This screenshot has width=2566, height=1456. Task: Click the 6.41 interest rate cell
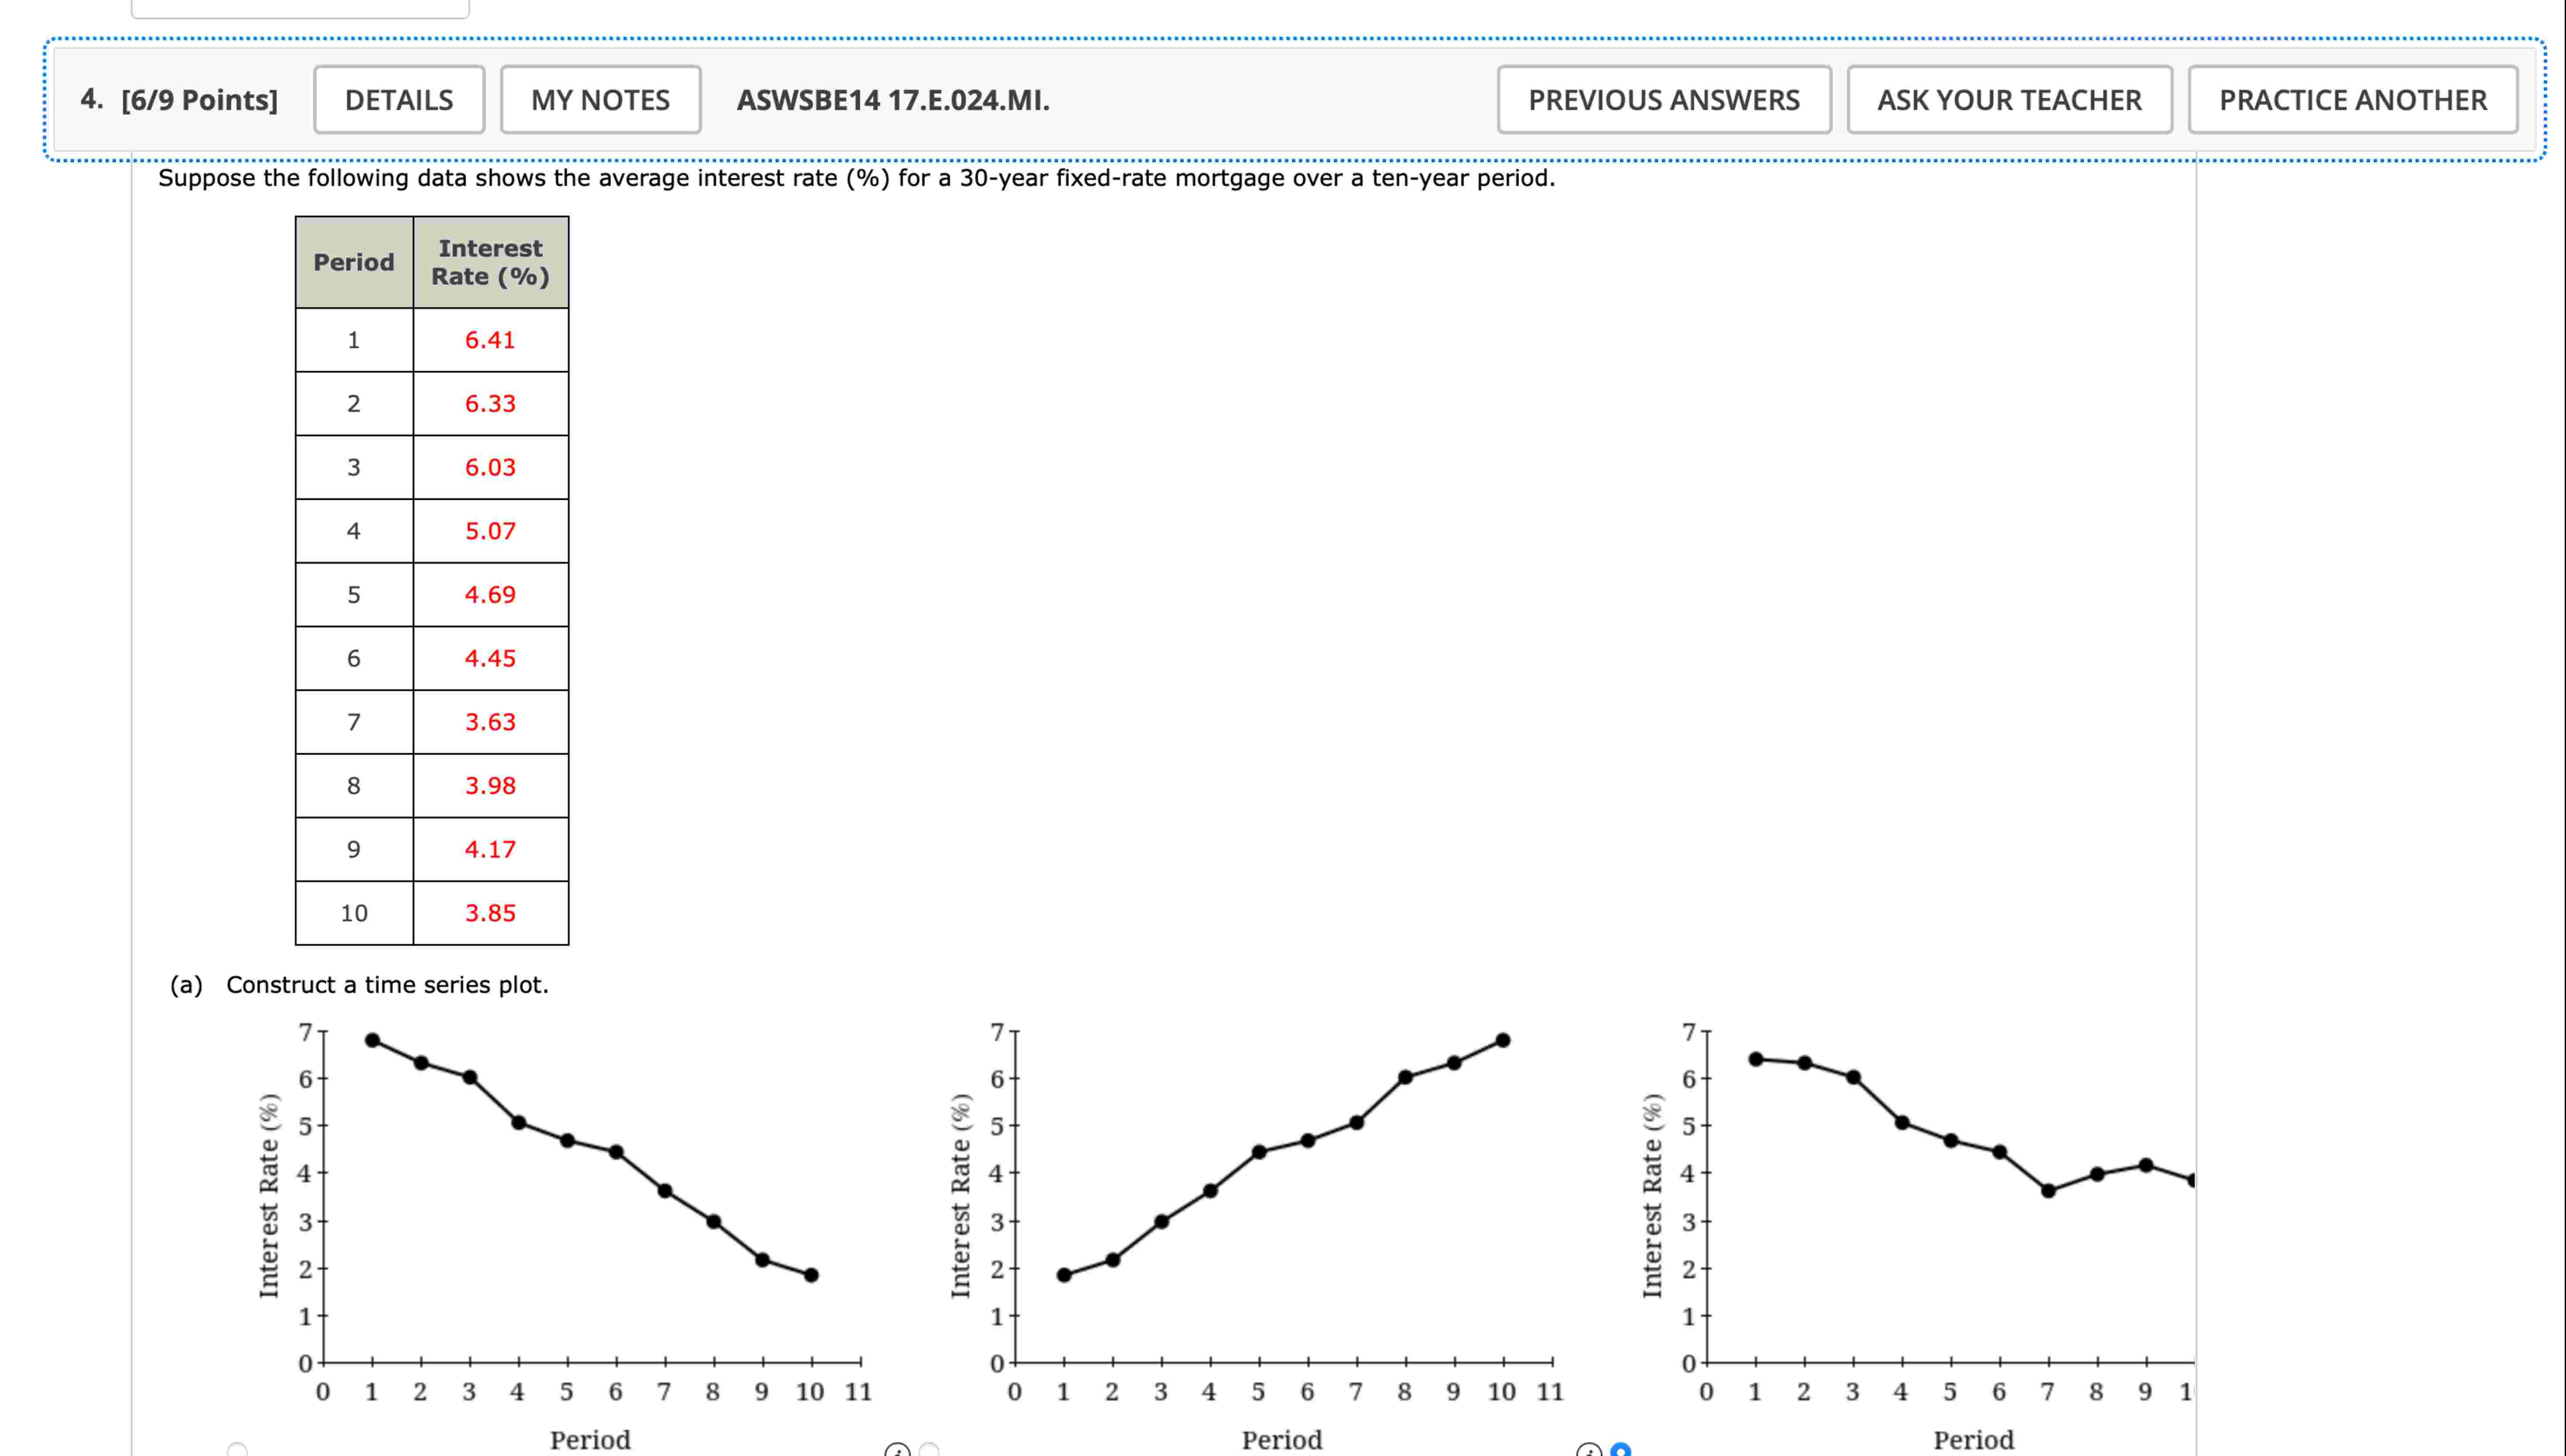click(490, 340)
